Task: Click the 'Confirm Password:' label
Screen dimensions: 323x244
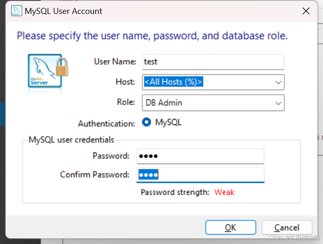Action: click(95, 175)
